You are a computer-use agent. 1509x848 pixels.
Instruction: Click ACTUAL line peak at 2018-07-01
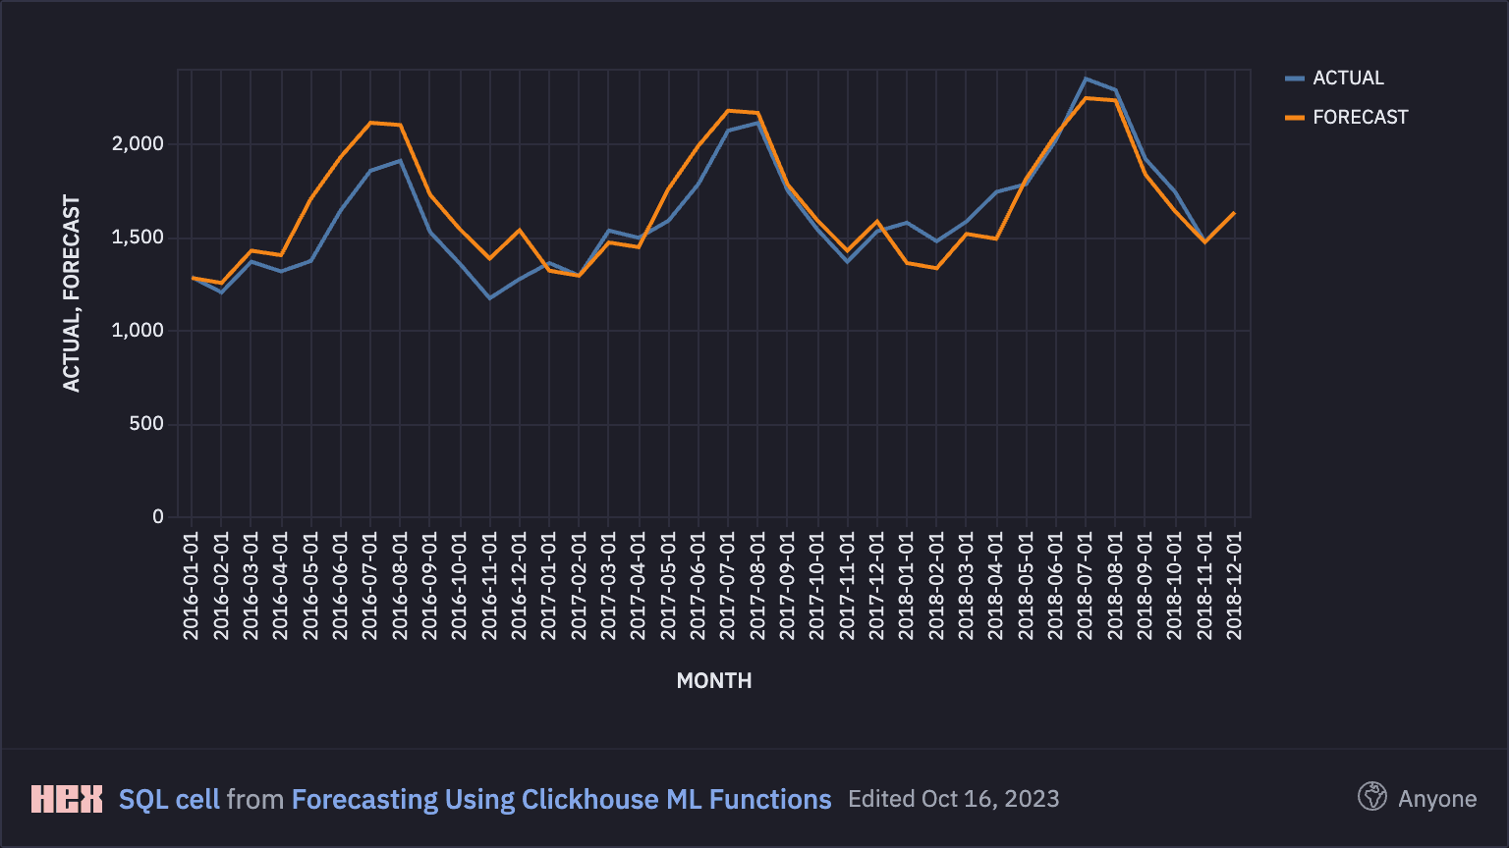pyautogui.click(x=1086, y=79)
